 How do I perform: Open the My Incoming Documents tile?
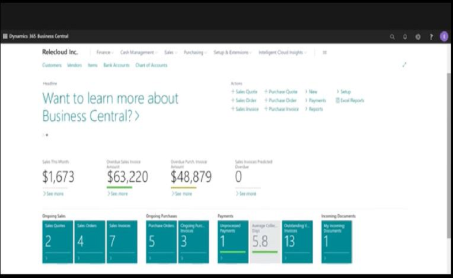[x=336, y=242]
